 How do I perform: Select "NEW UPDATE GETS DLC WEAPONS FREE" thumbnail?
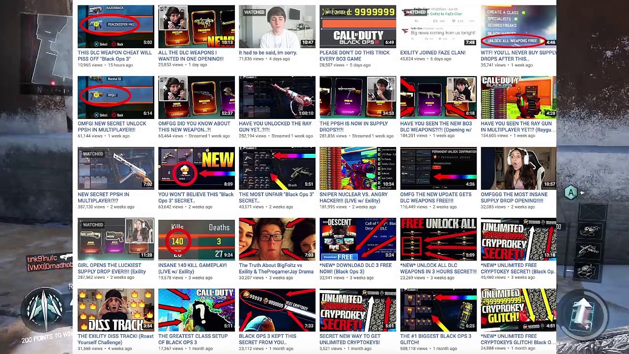(x=438, y=168)
